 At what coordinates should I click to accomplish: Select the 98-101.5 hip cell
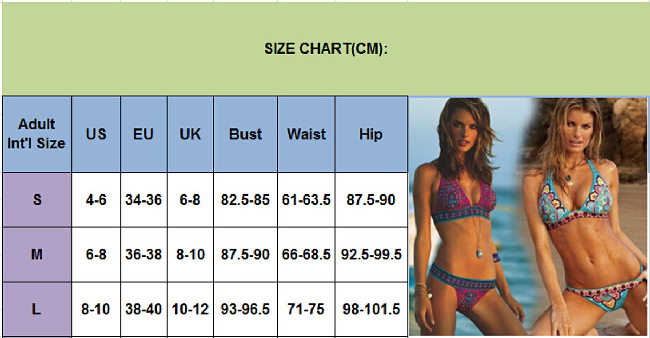(x=371, y=309)
